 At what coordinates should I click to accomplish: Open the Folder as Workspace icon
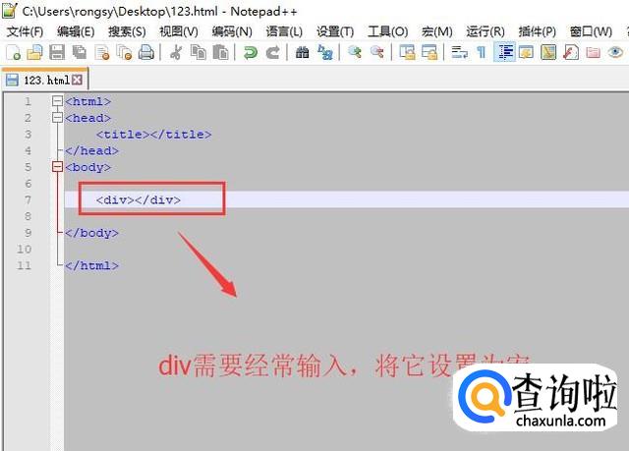click(593, 52)
